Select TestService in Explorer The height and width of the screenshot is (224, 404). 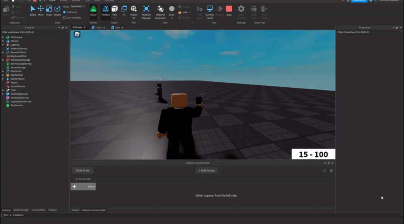point(17,106)
